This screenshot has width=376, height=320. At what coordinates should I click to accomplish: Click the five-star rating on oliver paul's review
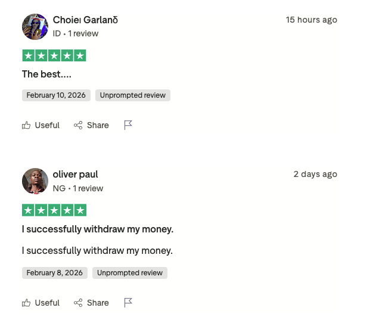(54, 210)
